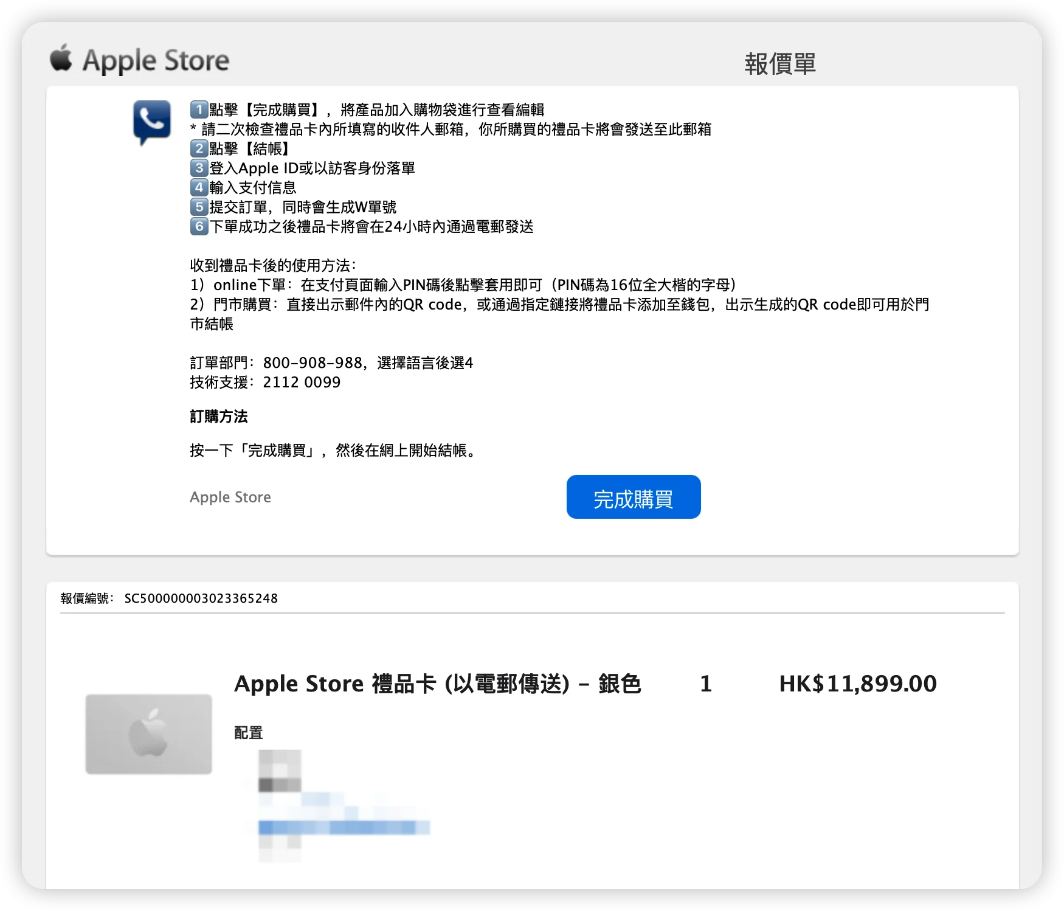Screen dimensions: 1064x911
Task: Select quote number SC500000003023365248
Action: click(201, 598)
